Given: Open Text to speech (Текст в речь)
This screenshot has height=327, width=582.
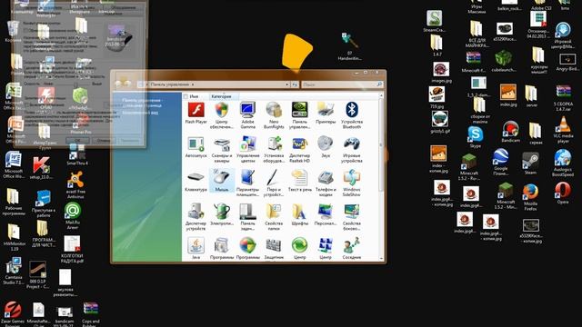Looking at the screenshot, I should (299, 181).
